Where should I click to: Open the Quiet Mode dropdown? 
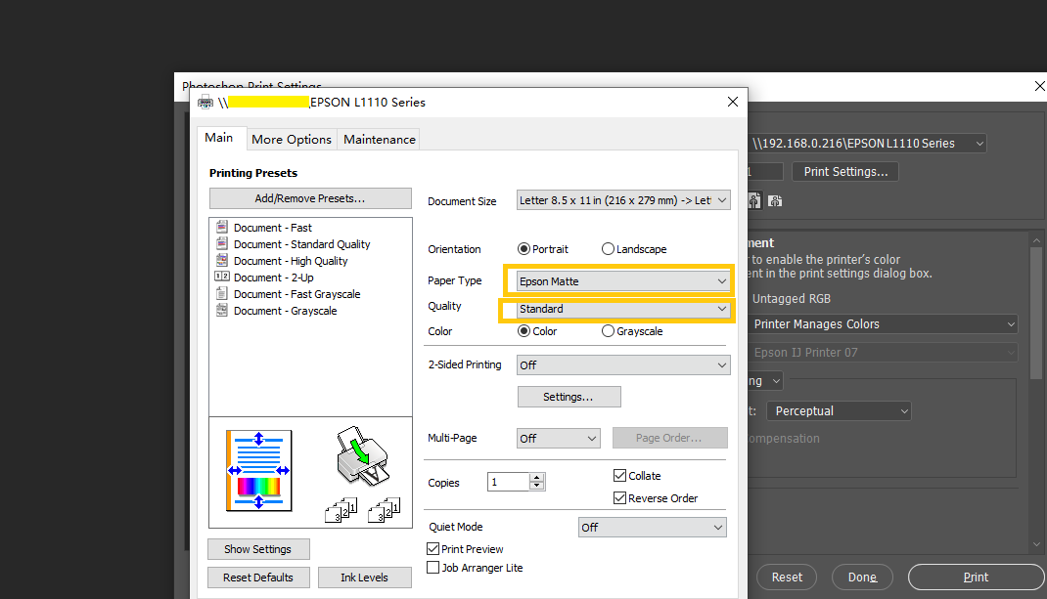[652, 527]
